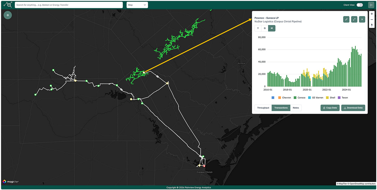Click the red-ringed marker at Corpus Christi
377x190 pixels.
click(x=204, y=166)
